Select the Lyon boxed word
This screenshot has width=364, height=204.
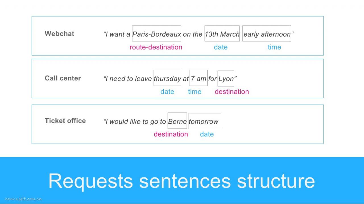point(226,78)
